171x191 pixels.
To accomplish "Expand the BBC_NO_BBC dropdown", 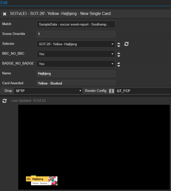I will click(x=76, y=54).
